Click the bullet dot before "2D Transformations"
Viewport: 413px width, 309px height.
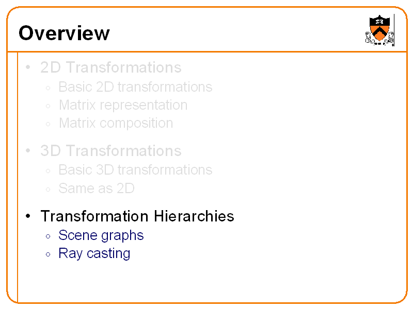29,68
